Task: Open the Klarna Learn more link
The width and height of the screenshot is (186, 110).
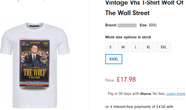Action: click(176, 94)
